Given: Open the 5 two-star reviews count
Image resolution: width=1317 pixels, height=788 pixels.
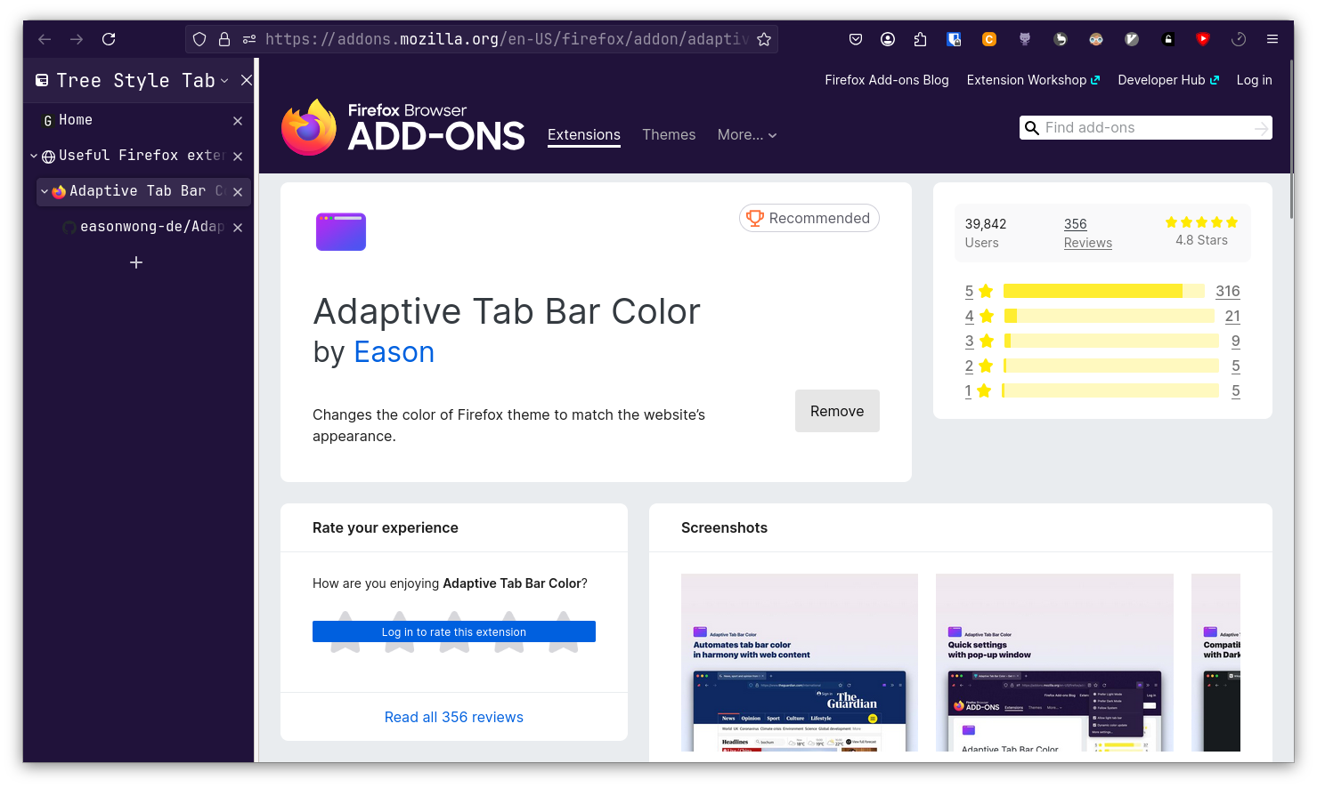Looking at the screenshot, I should pyautogui.click(x=1236, y=366).
